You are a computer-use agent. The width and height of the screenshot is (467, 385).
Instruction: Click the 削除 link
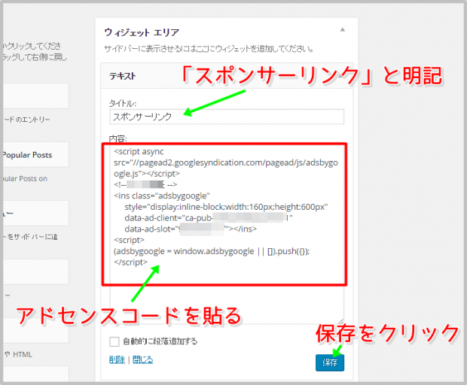point(117,359)
